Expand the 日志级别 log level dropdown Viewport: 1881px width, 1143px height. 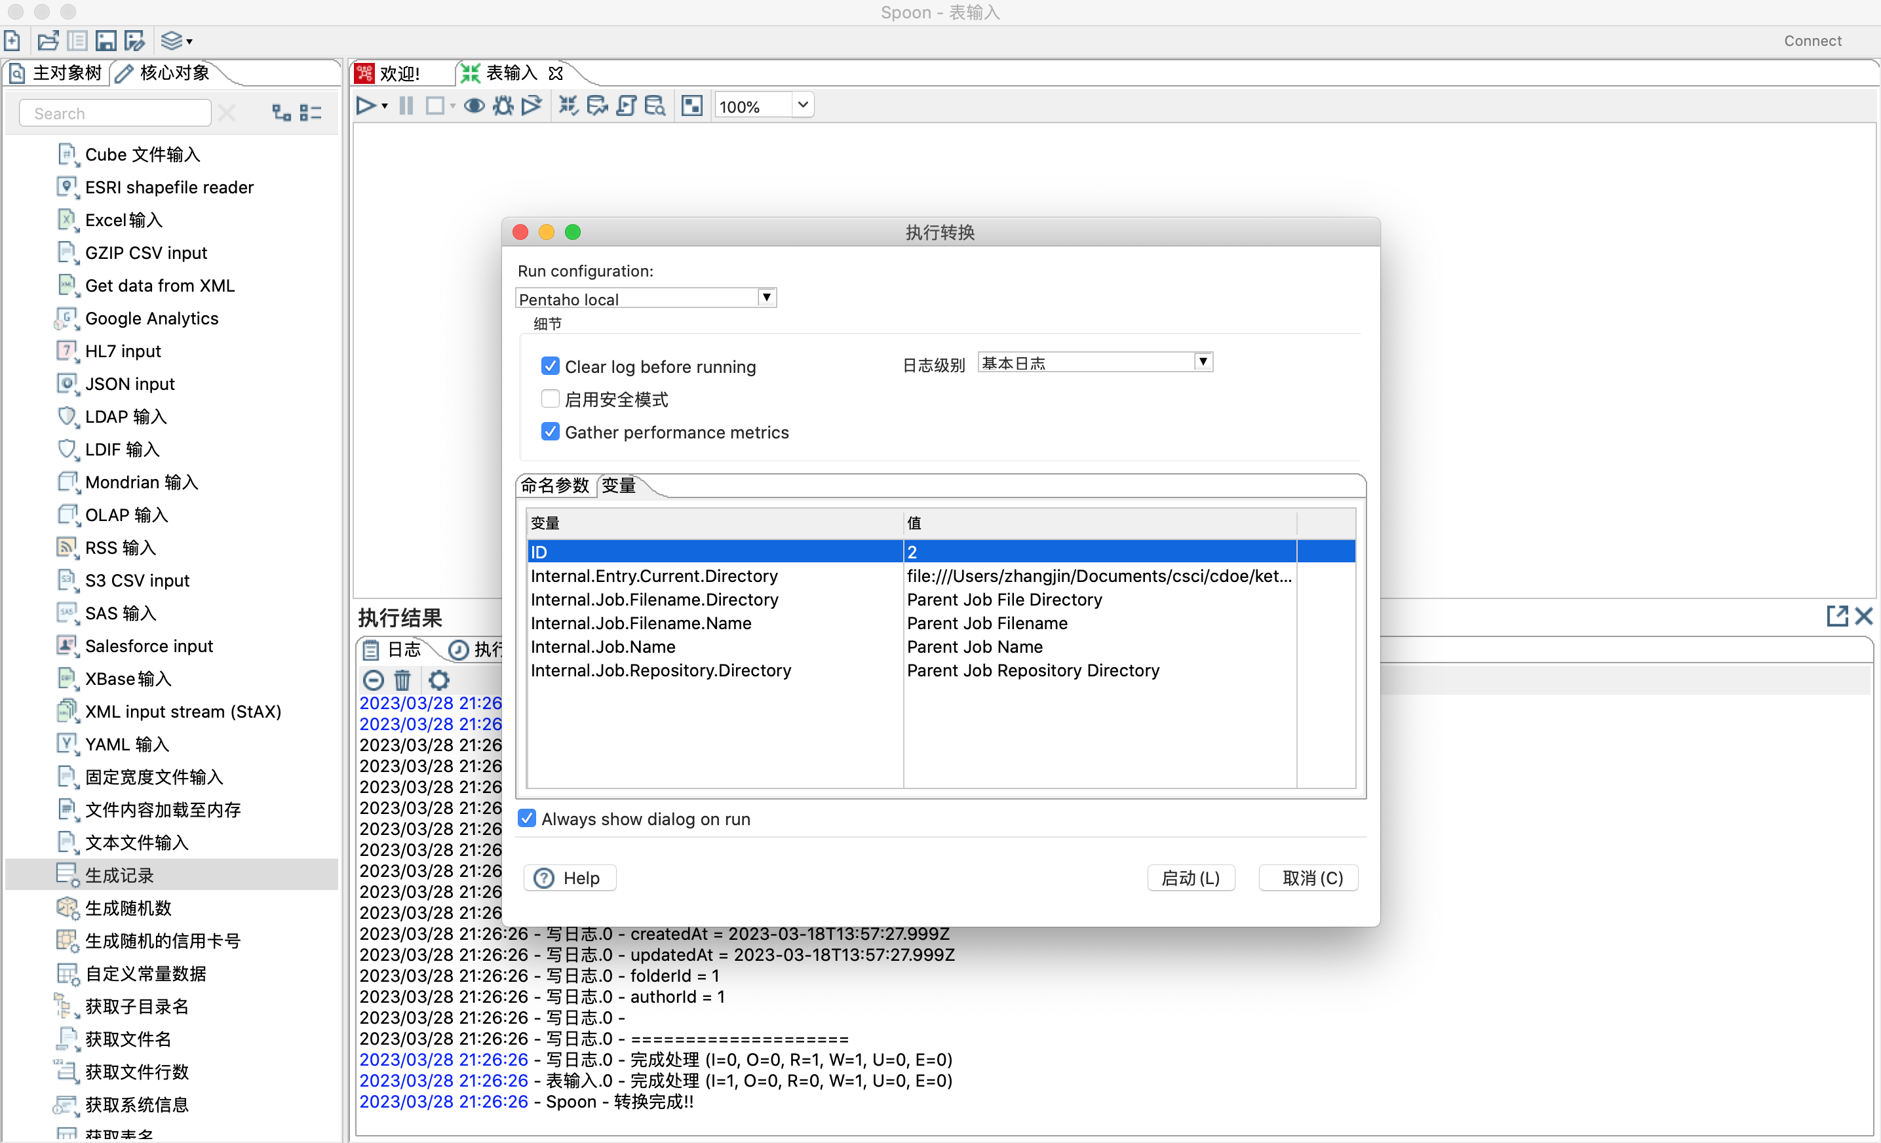(1203, 362)
